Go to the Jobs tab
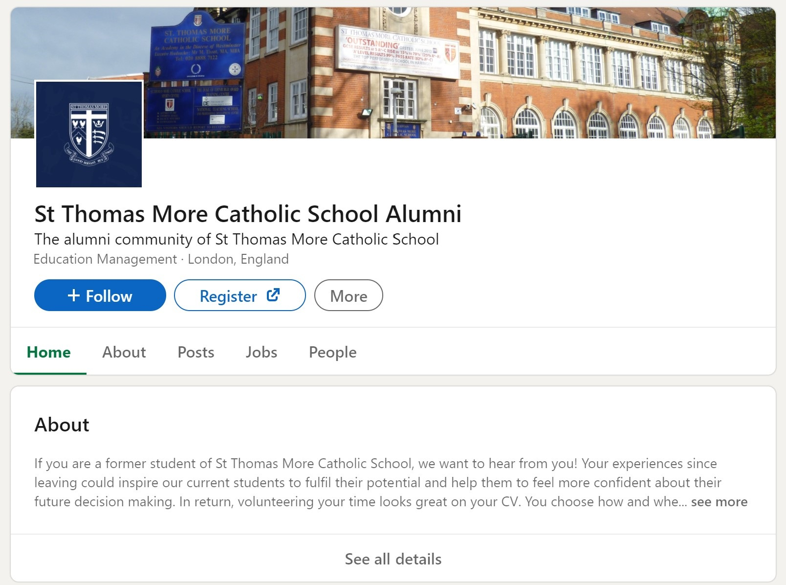Viewport: 786px width, 585px height. (262, 352)
